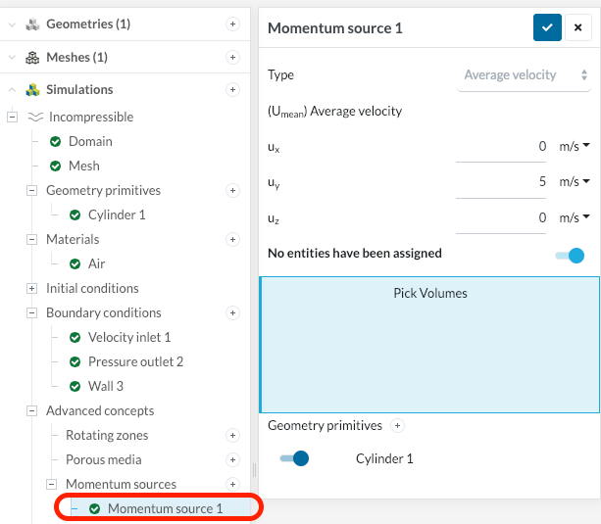Add a new geometry with plus icon
This screenshot has width=601, height=524.
pyautogui.click(x=232, y=24)
